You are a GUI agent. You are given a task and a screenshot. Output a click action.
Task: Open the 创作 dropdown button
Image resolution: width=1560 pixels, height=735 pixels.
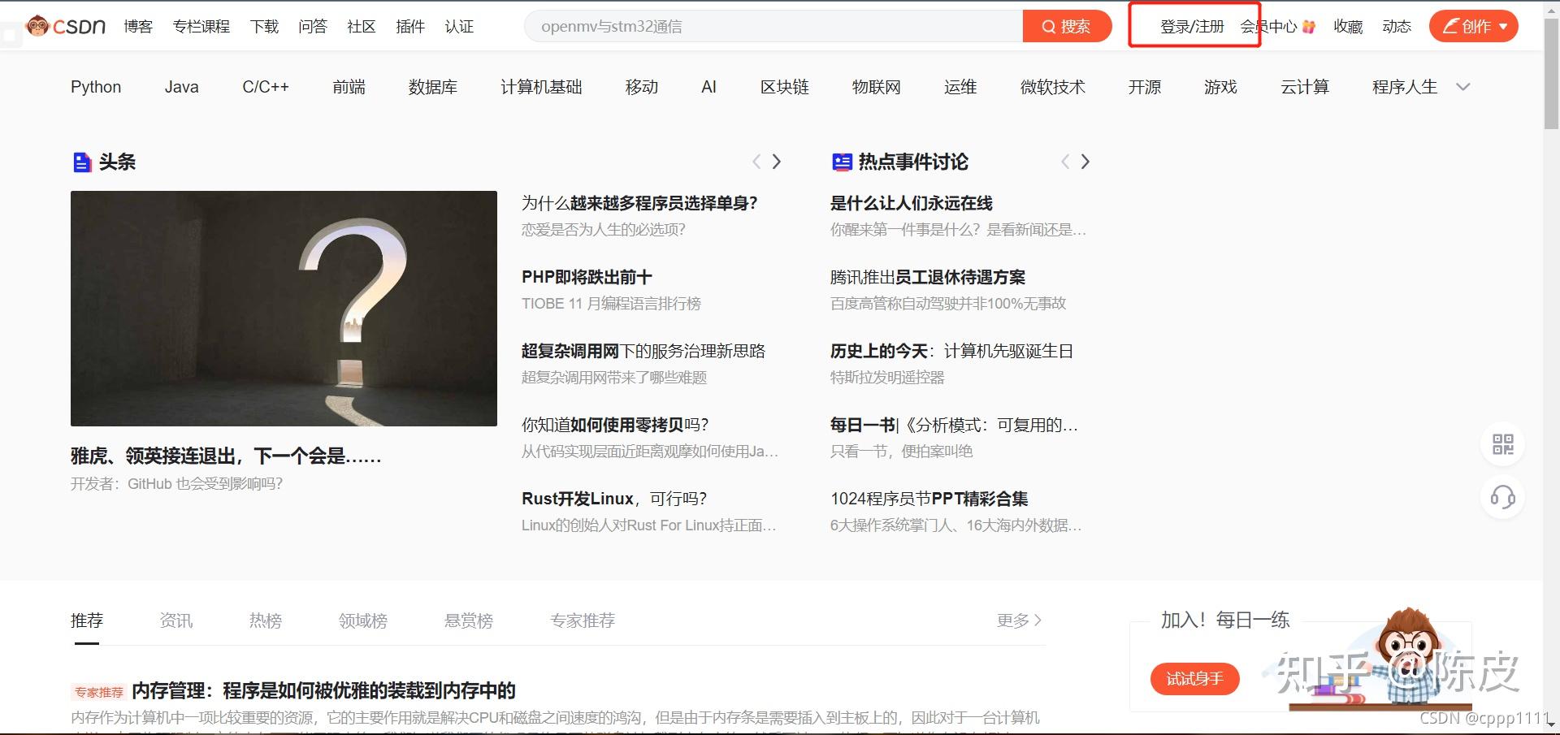click(1474, 26)
